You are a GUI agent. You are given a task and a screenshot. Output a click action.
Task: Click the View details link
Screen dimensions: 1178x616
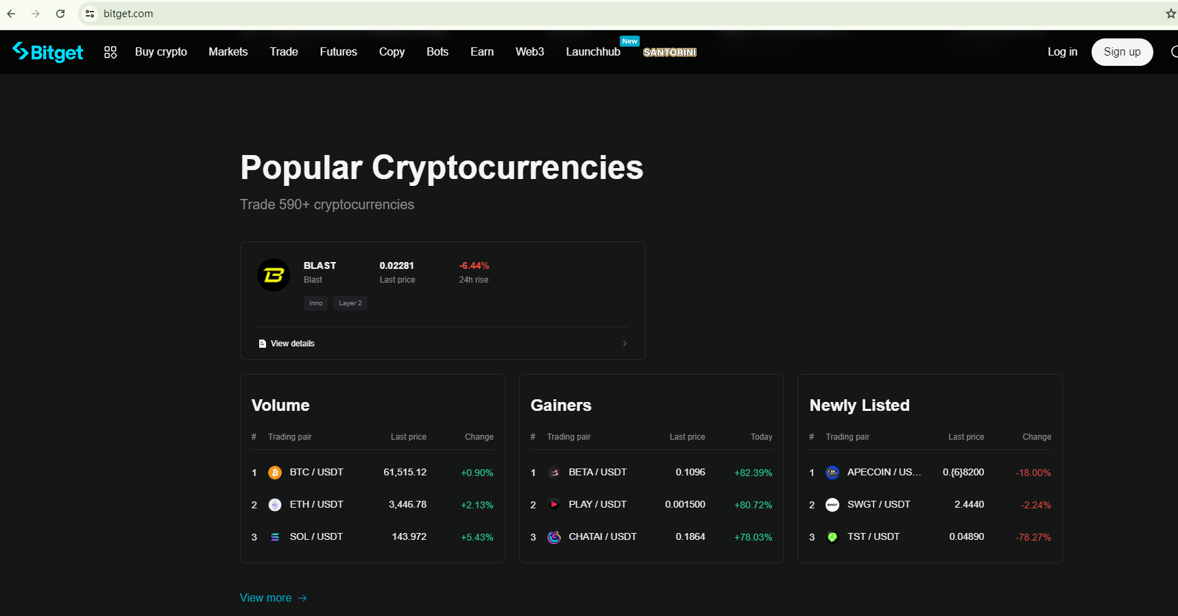[293, 344]
